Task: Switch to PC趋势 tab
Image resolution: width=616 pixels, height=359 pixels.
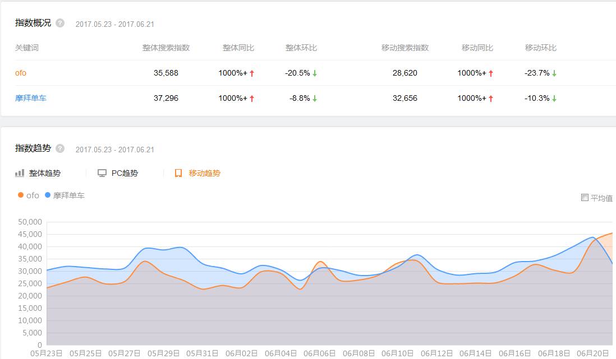Action: (x=125, y=173)
